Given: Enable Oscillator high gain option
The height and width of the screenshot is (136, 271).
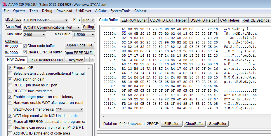Looking at the screenshot, I should [x=10, y=79].
